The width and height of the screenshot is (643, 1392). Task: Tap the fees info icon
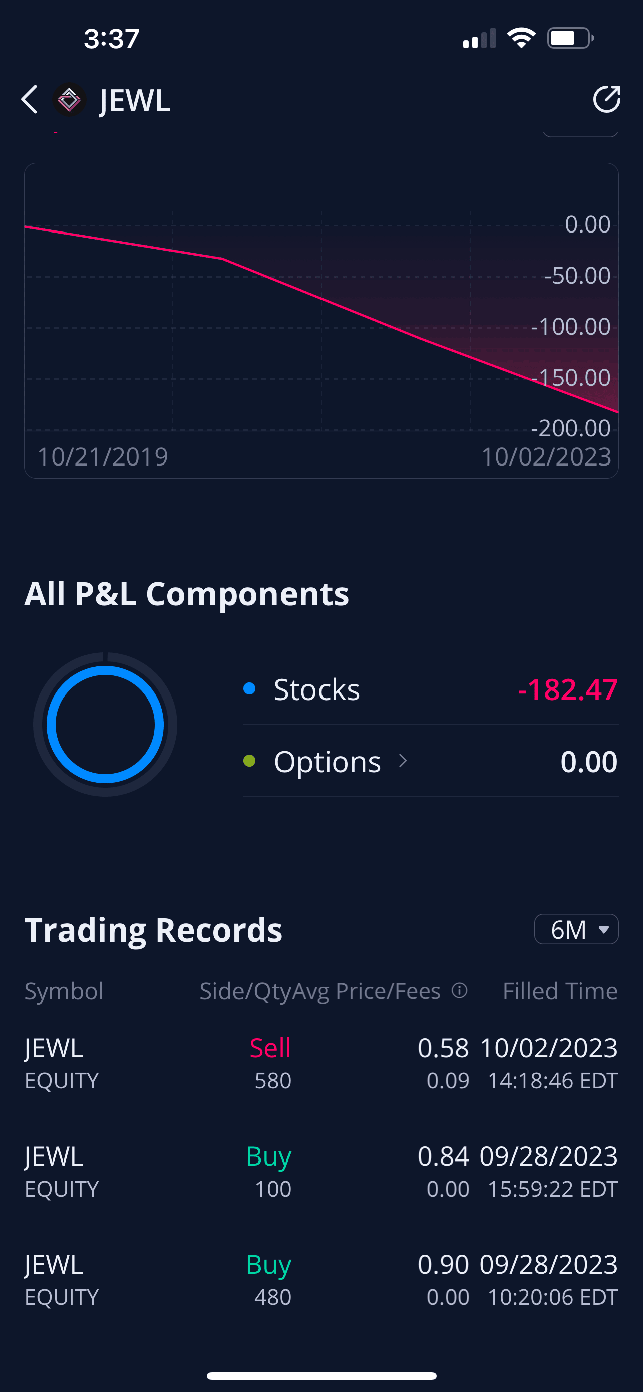pos(459,991)
